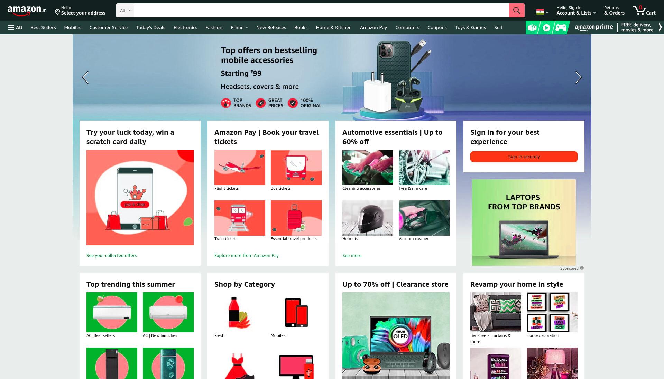Open the Vacuum cleaner image
The height and width of the screenshot is (379, 664).
tap(424, 218)
